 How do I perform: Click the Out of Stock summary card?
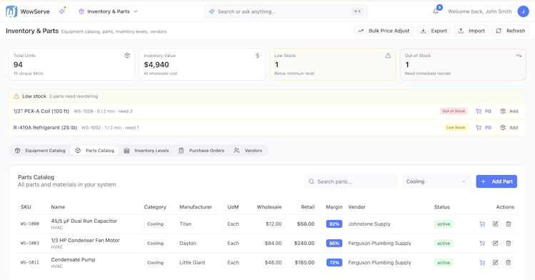pyautogui.click(x=463, y=64)
